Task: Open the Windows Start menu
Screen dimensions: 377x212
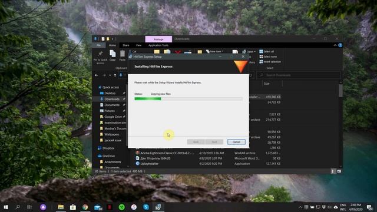Action: click(6, 207)
